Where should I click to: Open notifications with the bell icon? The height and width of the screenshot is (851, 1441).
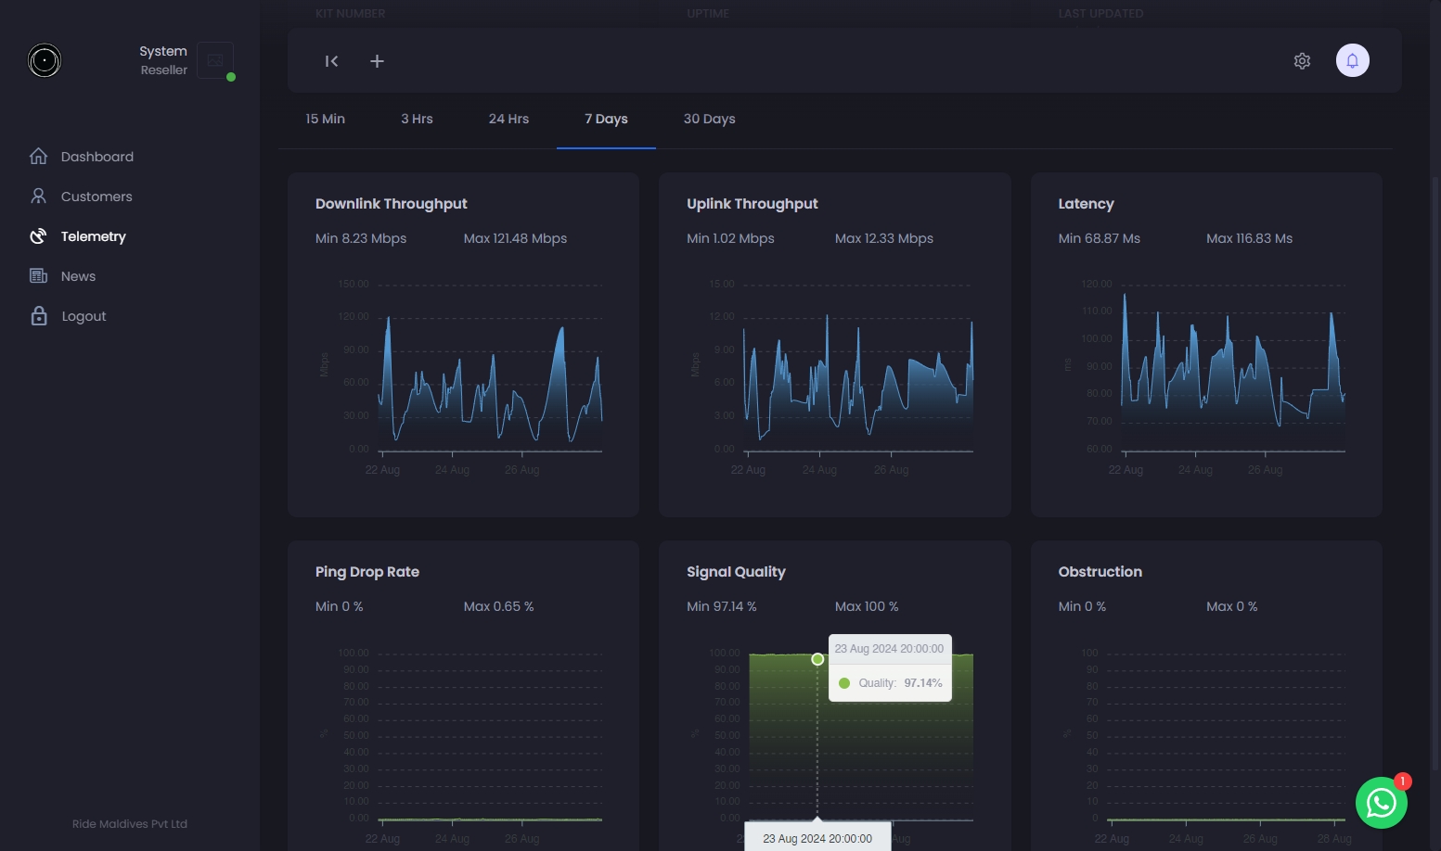click(1353, 61)
